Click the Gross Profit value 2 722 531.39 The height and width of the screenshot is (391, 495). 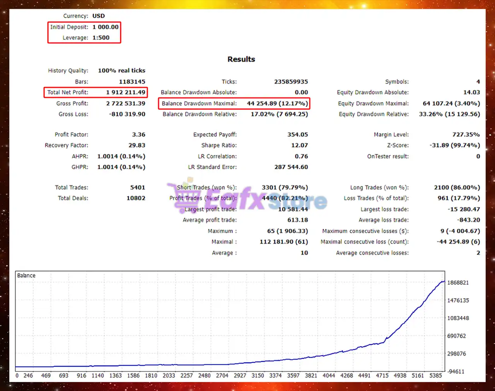(126, 104)
